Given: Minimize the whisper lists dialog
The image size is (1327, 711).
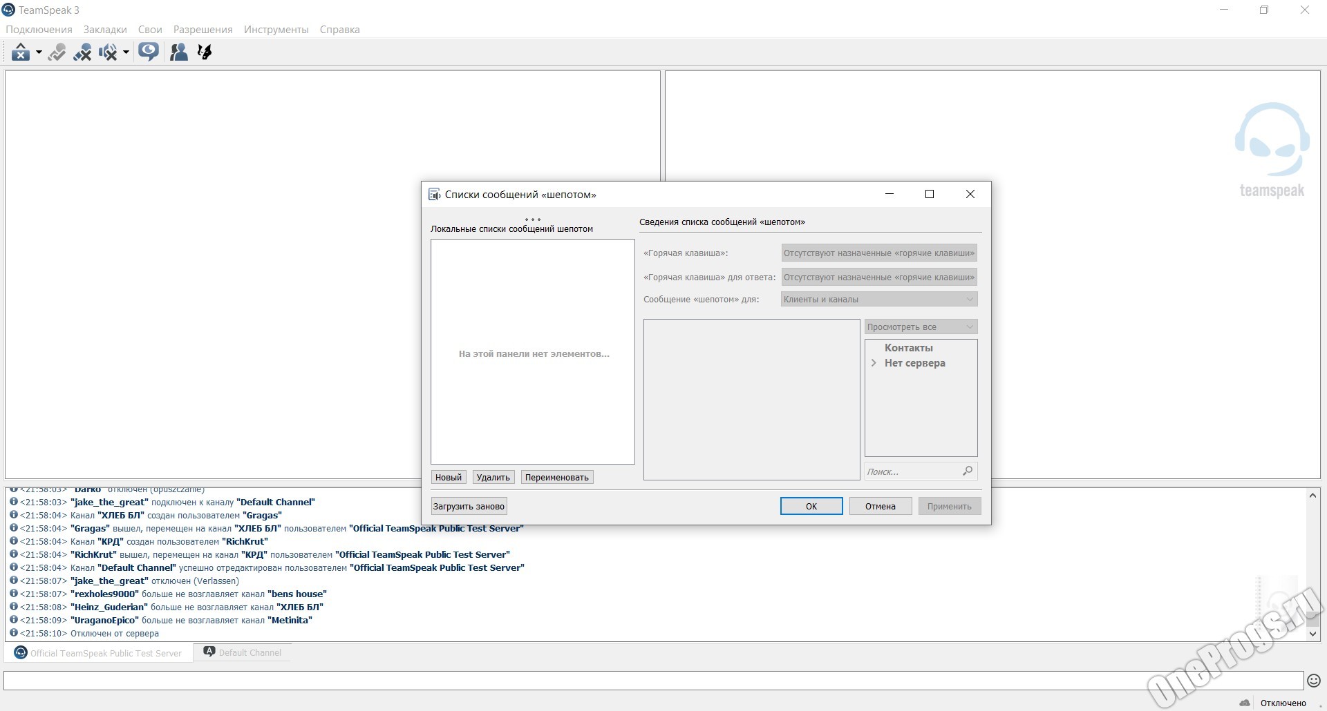Looking at the screenshot, I should click(890, 194).
